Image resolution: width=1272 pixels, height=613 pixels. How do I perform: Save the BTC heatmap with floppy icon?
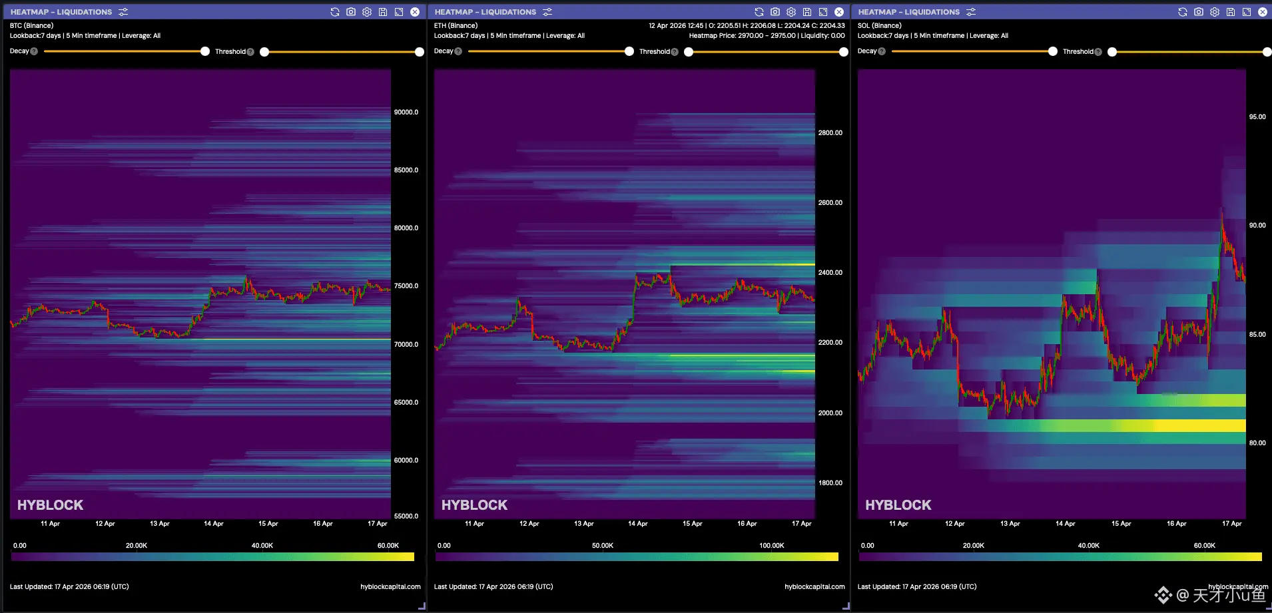[383, 12]
